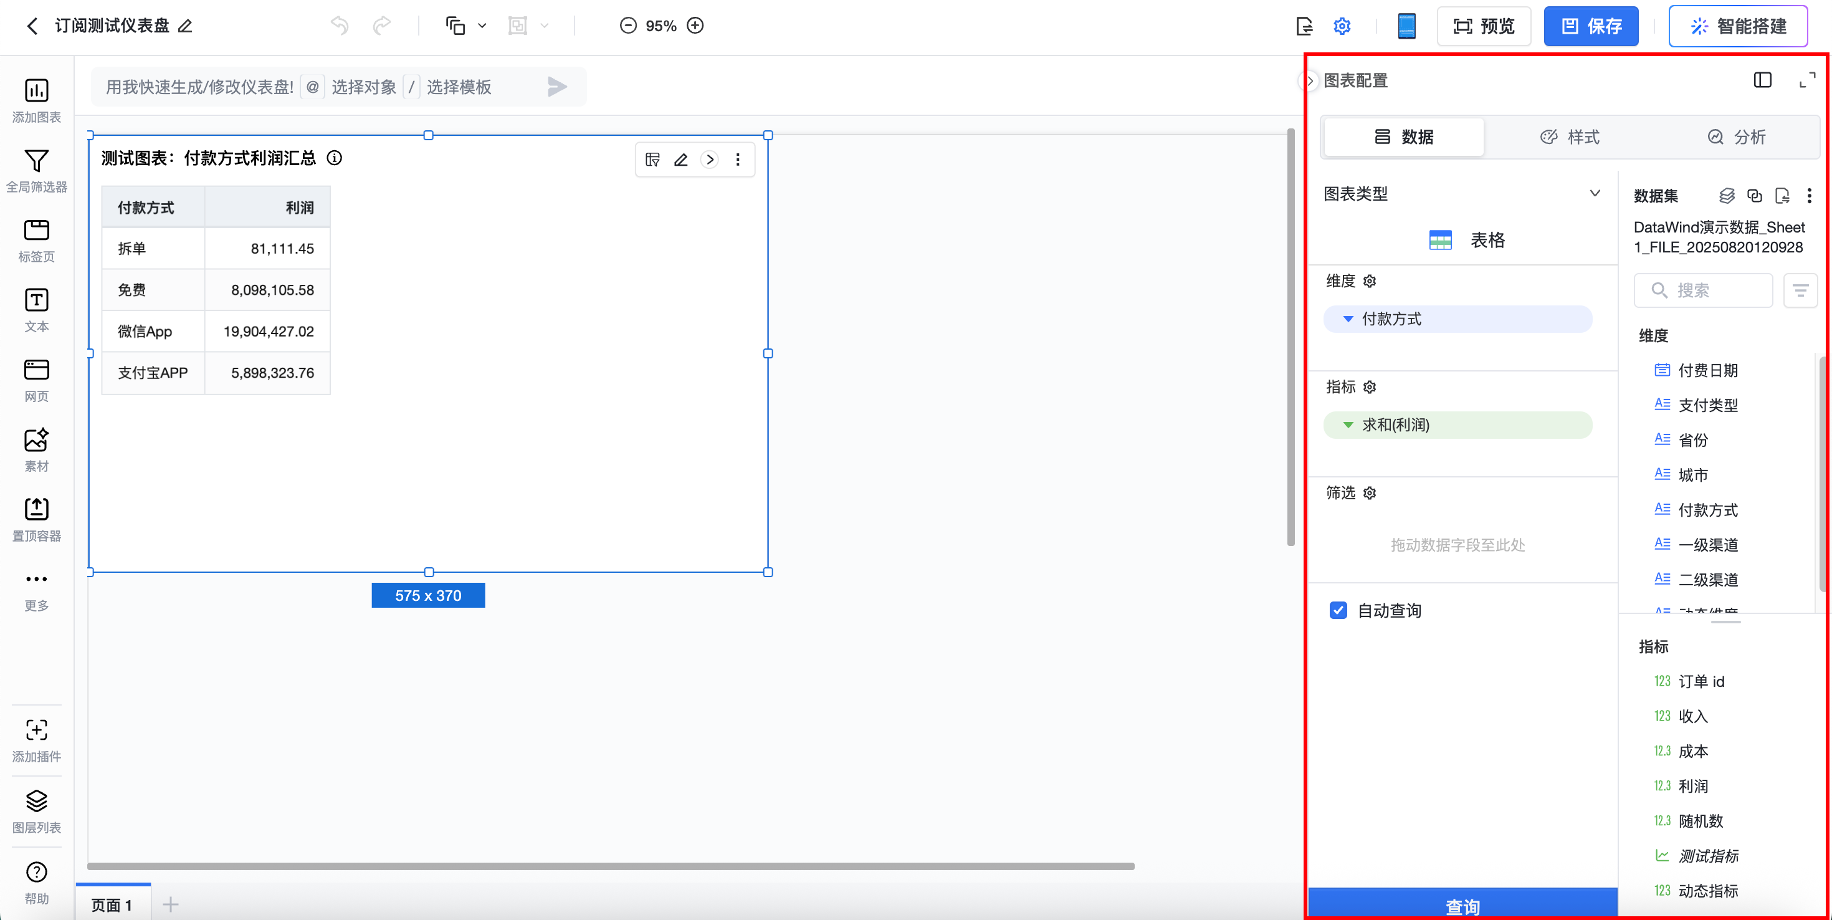Click the 添加插件 plugin icon

coord(36,731)
